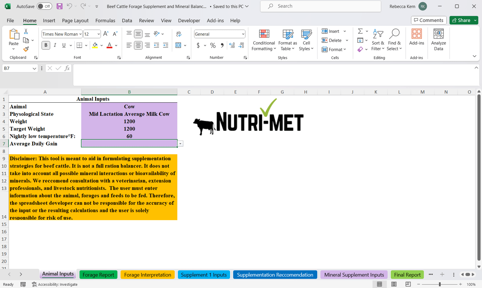Expand Format as Table menu
482x288 pixels.
pyautogui.click(x=288, y=40)
